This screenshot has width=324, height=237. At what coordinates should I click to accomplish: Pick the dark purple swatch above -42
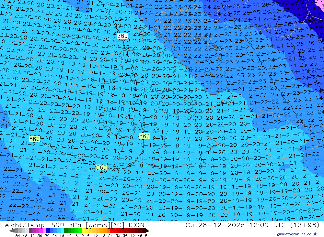pyautogui.click(x=30, y=231)
